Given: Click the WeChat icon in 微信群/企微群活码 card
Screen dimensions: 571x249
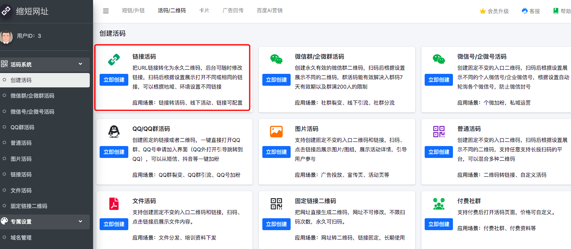Looking at the screenshot, I should point(276,59).
